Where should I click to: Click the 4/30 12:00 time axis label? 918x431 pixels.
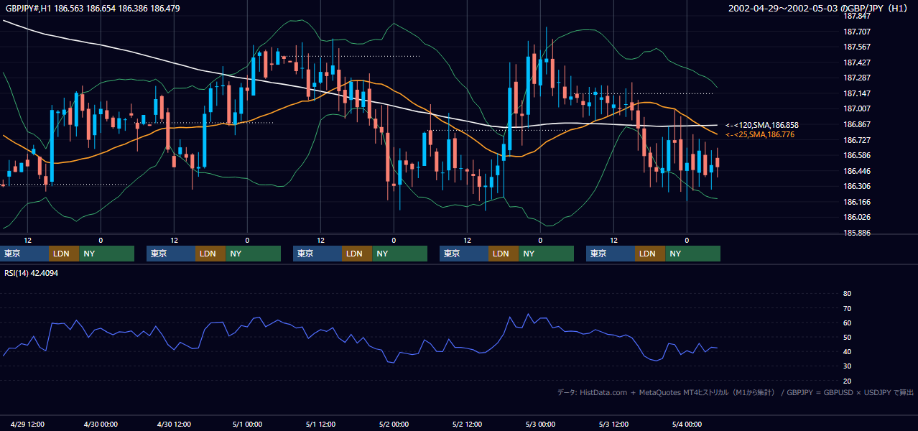coord(175,424)
